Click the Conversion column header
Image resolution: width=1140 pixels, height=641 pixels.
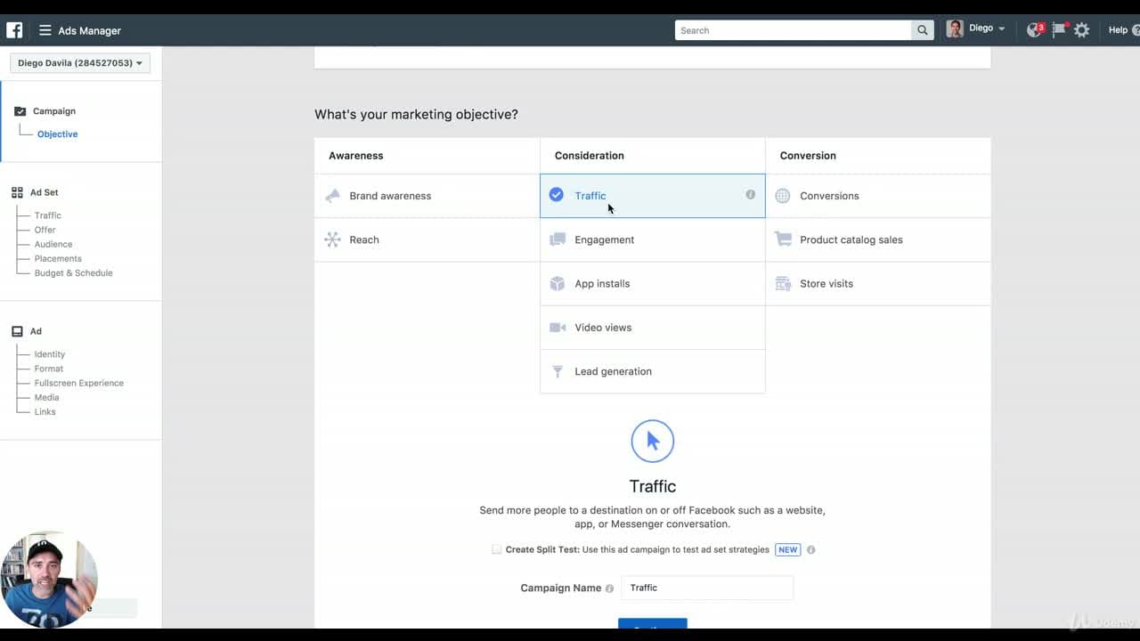tap(808, 156)
